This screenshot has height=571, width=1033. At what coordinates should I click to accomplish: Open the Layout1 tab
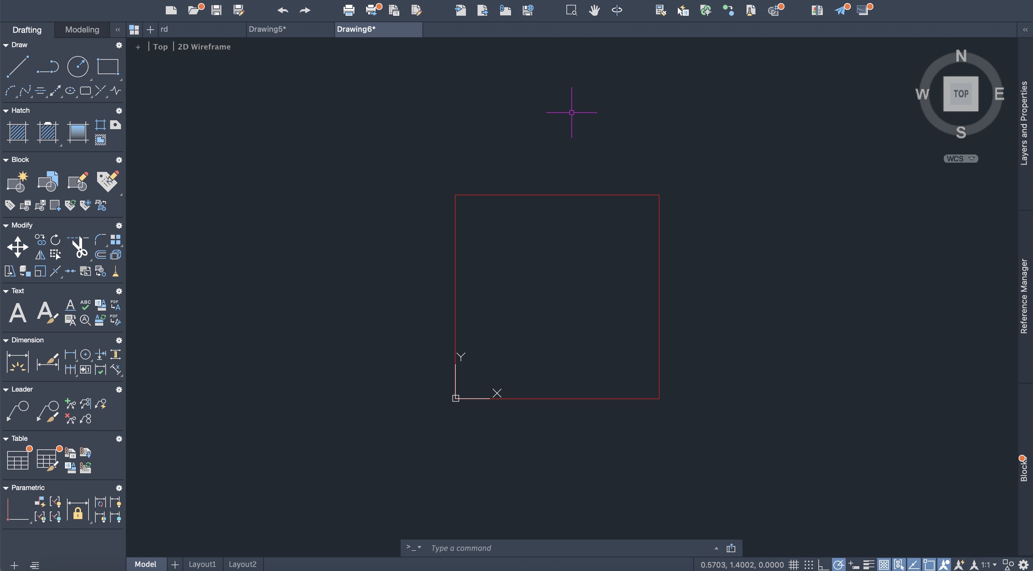point(202,564)
